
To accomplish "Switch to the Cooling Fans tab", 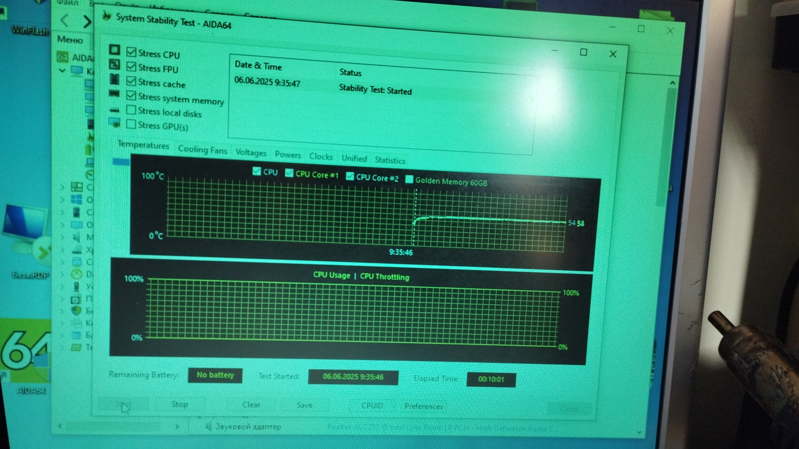I will coord(202,150).
